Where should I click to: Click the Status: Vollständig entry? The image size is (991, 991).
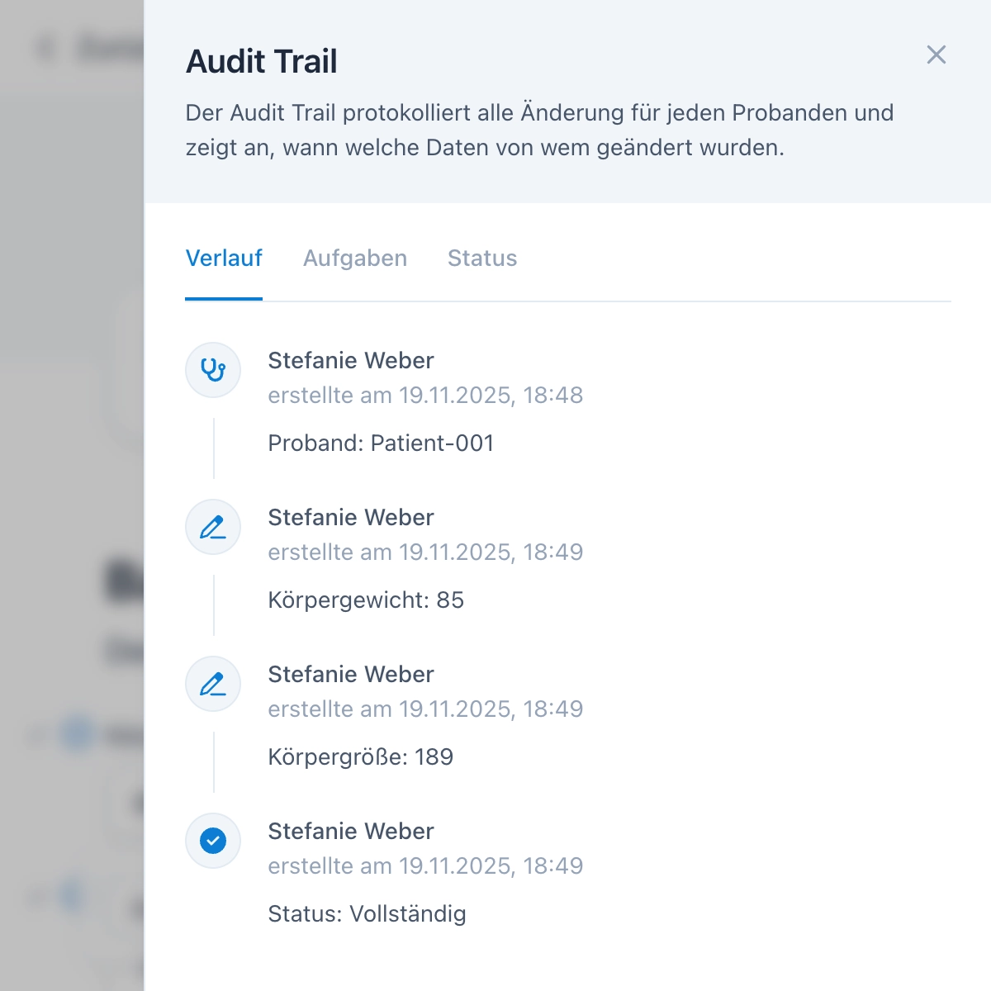pos(367,913)
